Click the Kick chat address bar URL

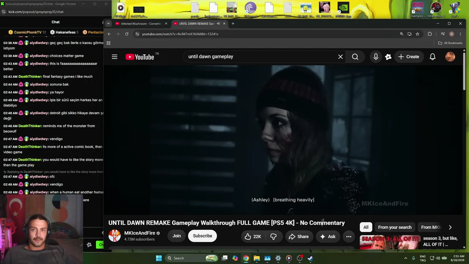(x=36, y=12)
